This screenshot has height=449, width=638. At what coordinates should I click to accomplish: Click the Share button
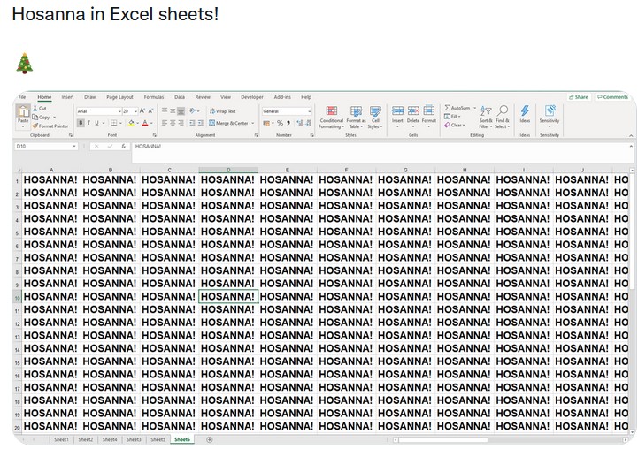579,97
